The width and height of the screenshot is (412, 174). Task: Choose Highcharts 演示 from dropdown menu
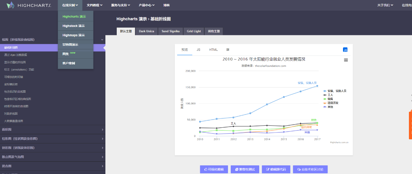(76, 16)
